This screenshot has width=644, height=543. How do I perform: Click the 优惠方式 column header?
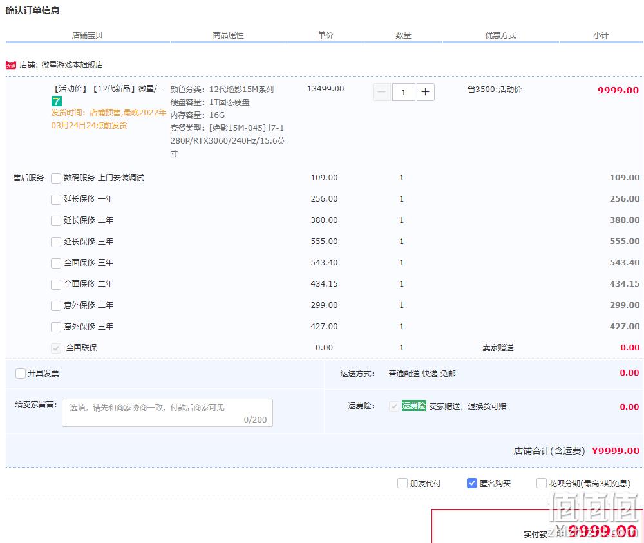point(500,35)
